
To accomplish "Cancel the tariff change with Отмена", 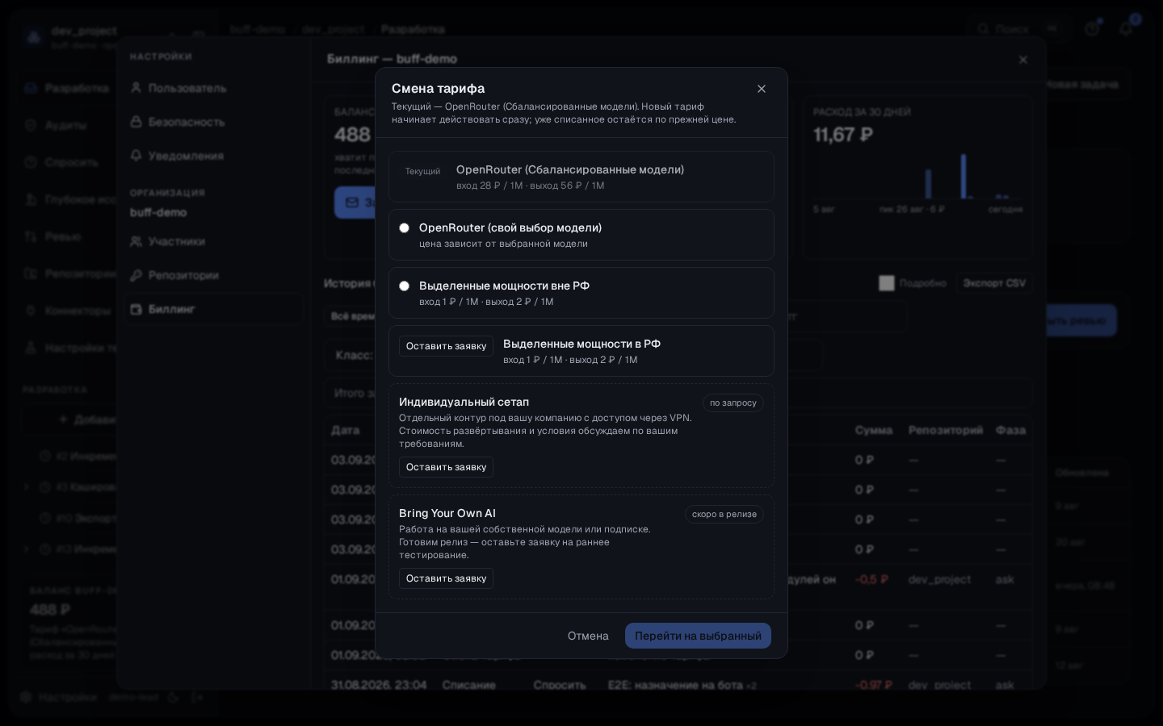I will click(588, 636).
